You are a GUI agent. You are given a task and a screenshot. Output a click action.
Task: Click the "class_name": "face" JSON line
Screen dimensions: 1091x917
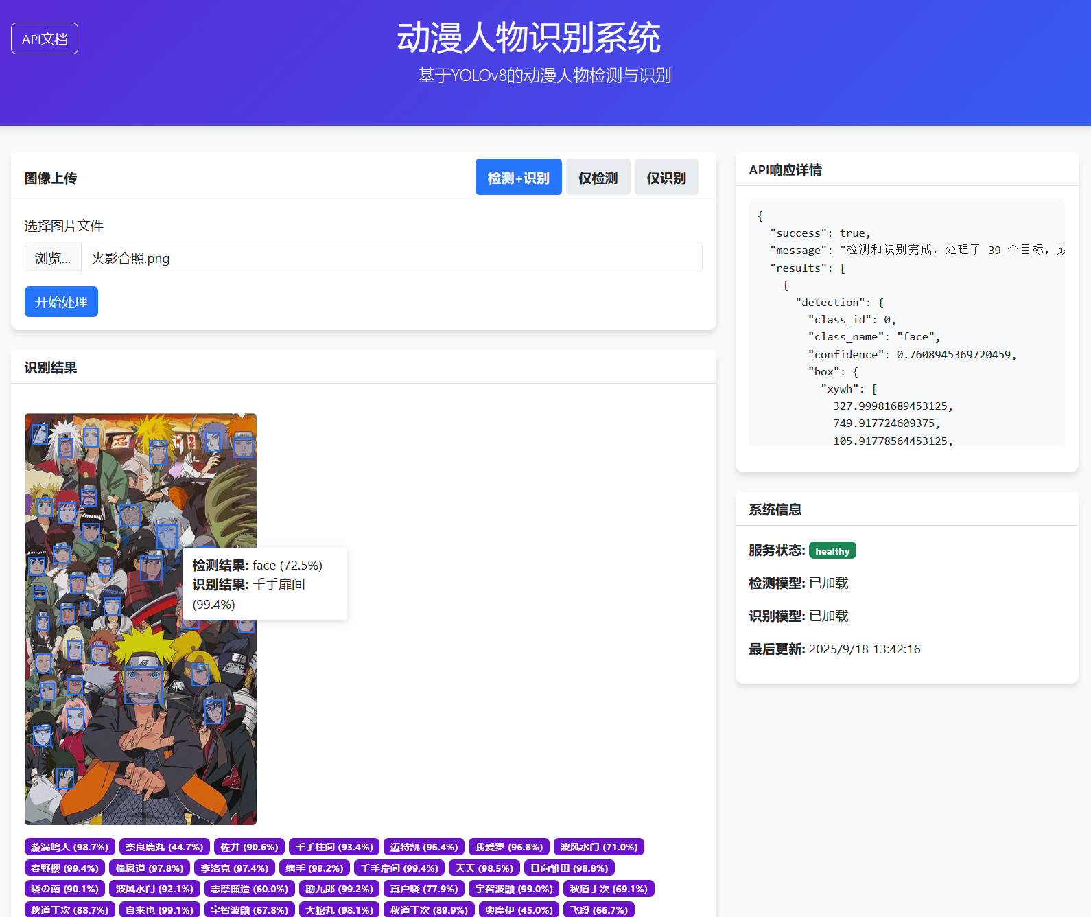point(874,337)
